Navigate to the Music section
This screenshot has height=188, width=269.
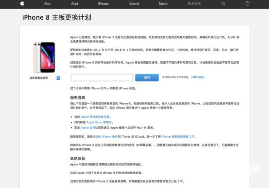[164, 4]
